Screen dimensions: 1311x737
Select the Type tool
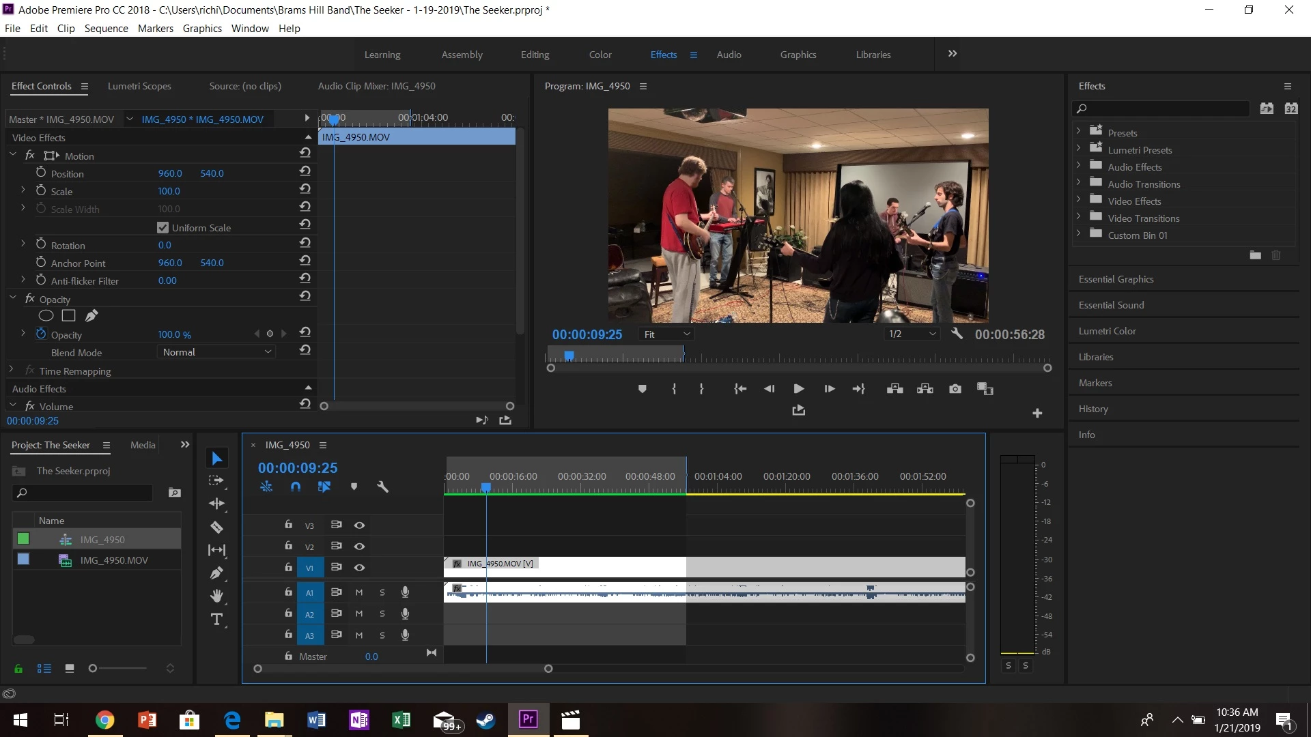coord(216,620)
